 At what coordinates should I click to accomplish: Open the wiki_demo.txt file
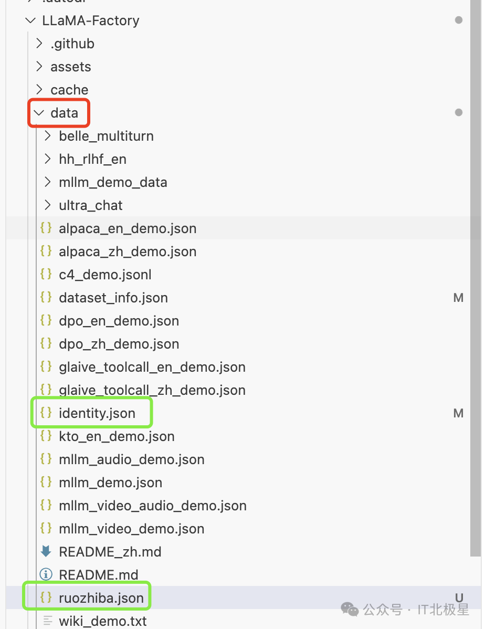point(103,621)
